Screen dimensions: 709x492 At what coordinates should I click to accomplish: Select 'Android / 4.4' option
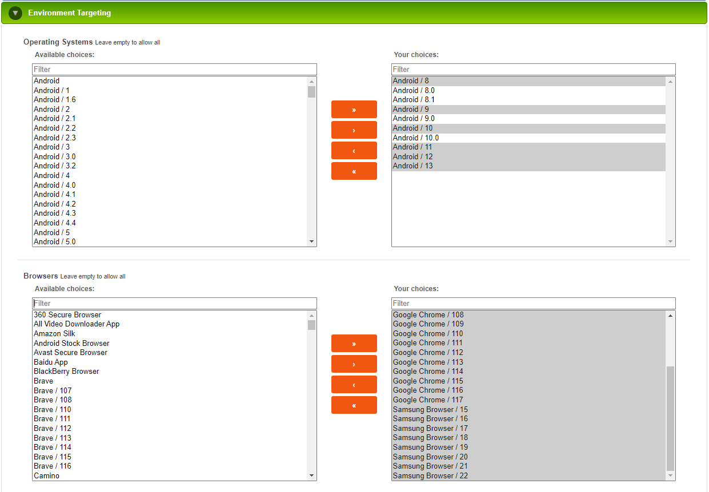point(170,223)
